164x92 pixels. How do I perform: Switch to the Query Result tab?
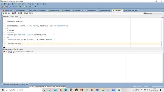[19, 49]
